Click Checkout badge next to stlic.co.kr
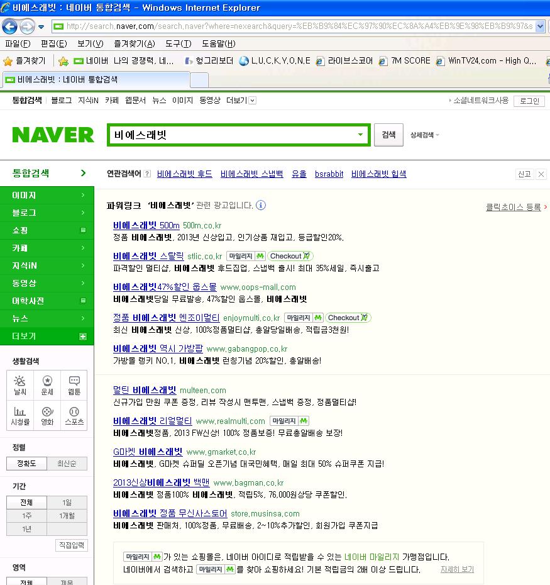550x585 pixels. pos(290,256)
